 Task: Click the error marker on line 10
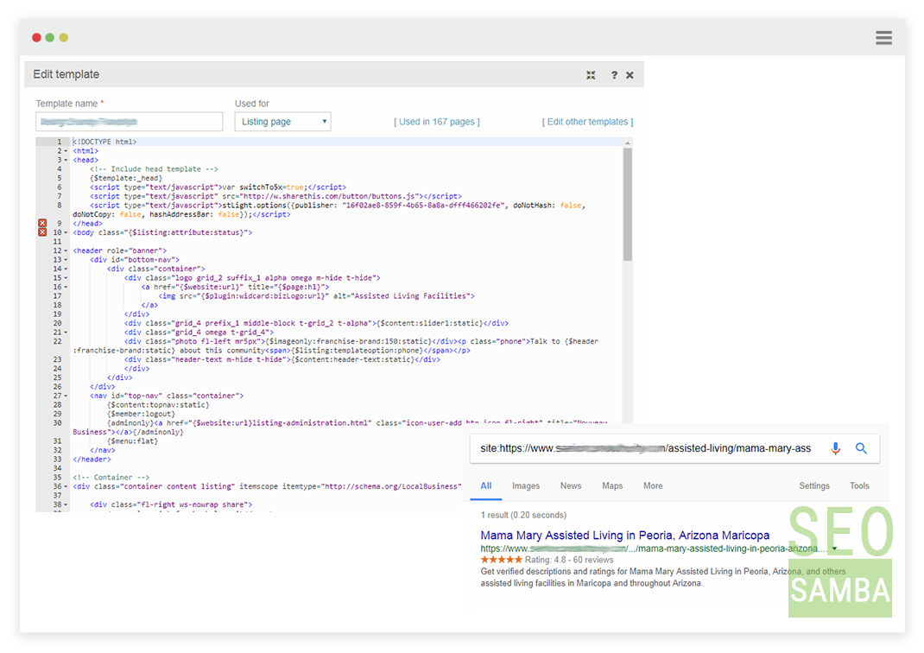click(x=42, y=232)
